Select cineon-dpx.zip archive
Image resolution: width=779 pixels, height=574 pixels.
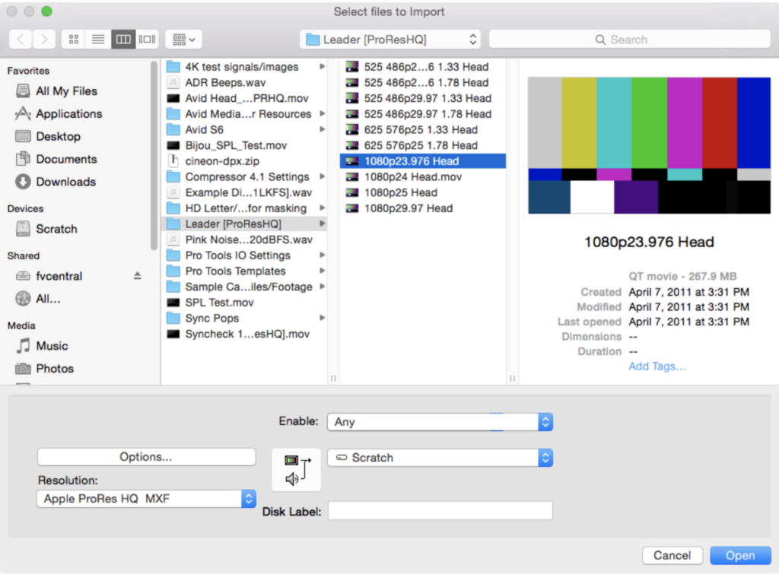click(244, 161)
